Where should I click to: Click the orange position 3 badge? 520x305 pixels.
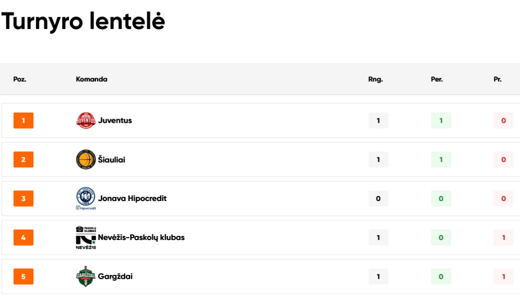(x=23, y=198)
